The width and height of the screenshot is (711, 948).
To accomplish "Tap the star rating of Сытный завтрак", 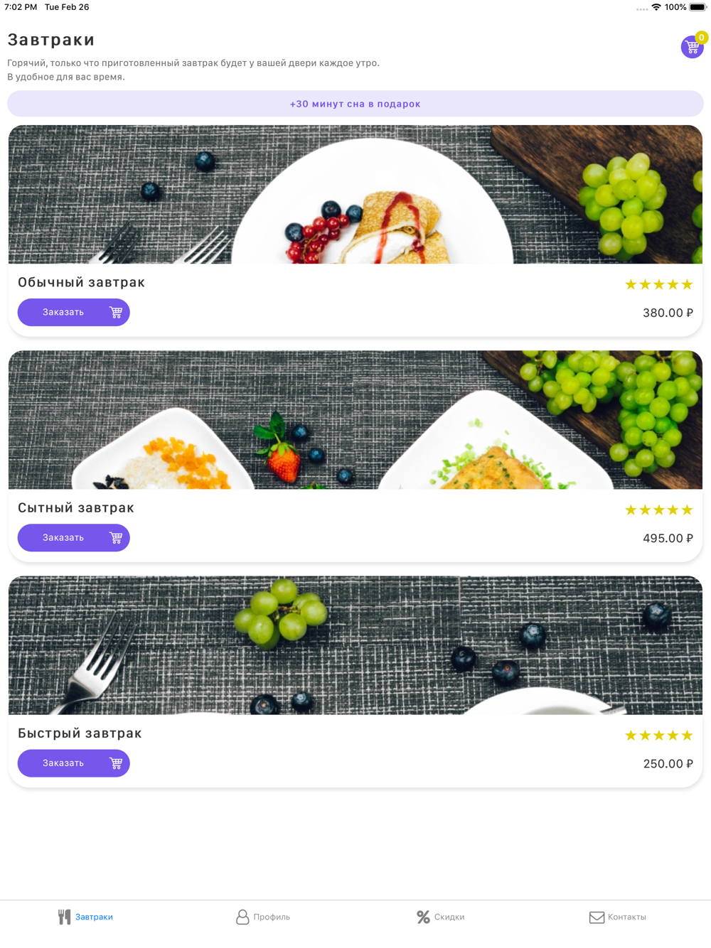I will 658,510.
